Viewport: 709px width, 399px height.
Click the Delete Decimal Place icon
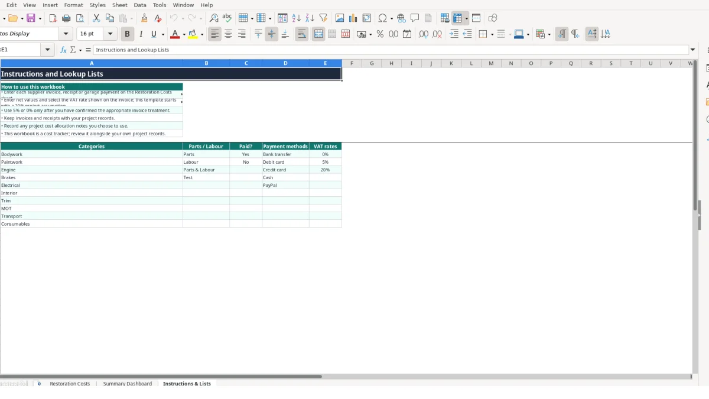(x=437, y=34)
